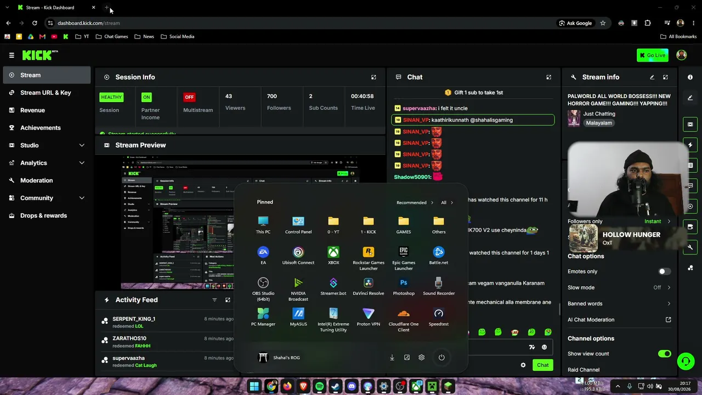Image resolution: width=702 pixels, height=395 pixels.
Task: Open Battle.net from the Start menu
Action: [439, 256]
